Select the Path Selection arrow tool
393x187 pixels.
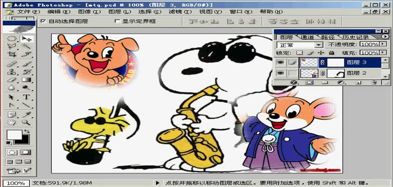pyautogui.click(x=12, y=97)
